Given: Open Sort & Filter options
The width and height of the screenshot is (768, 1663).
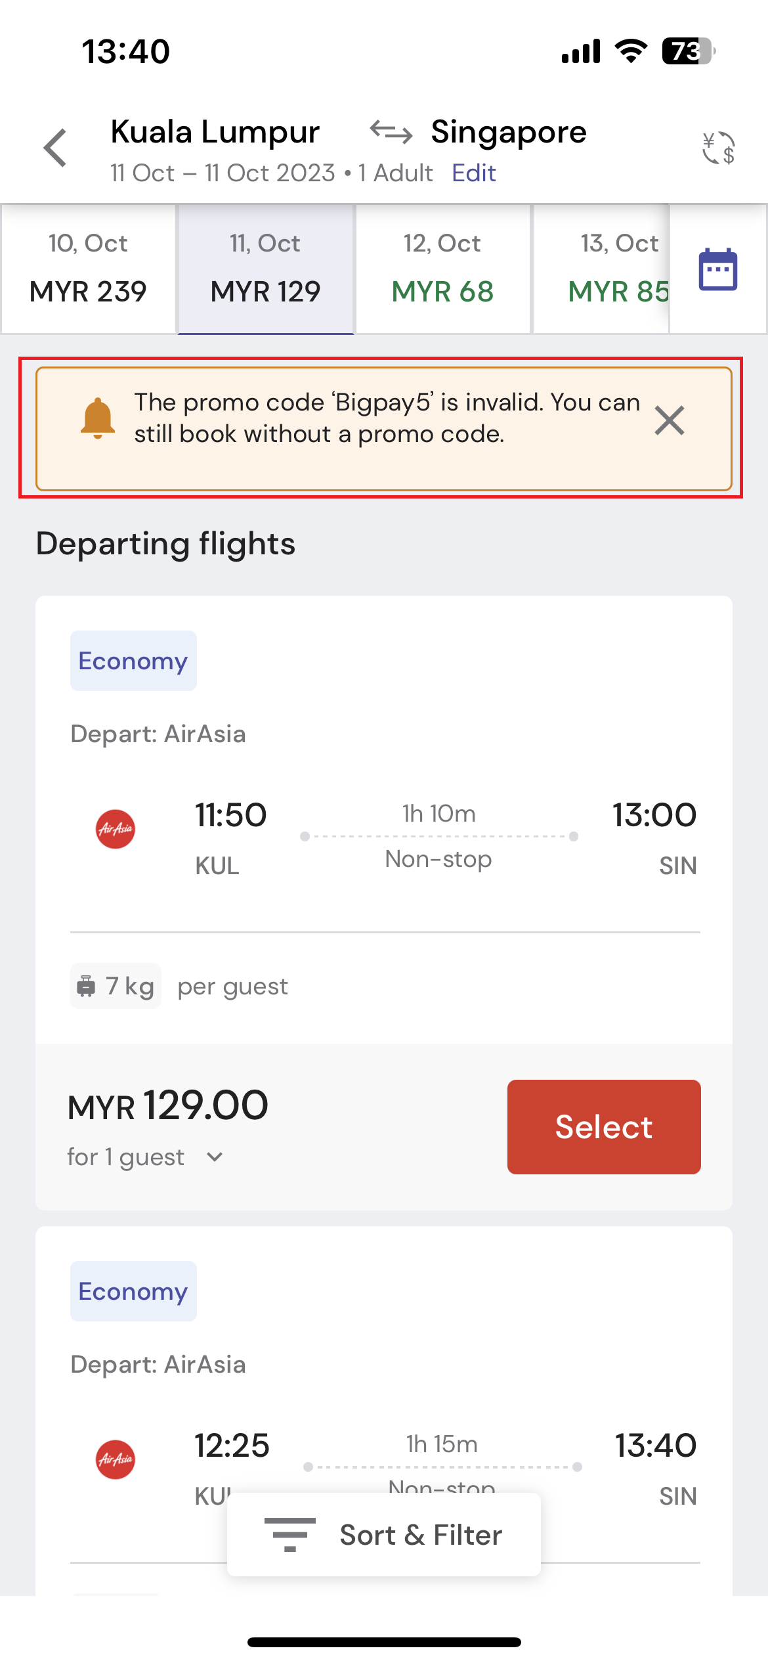Looking at the screenshot, I should click(x=384, y=1534).
